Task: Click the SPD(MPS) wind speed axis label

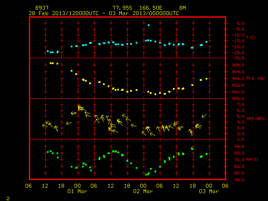Action: (x=256, y=119)
